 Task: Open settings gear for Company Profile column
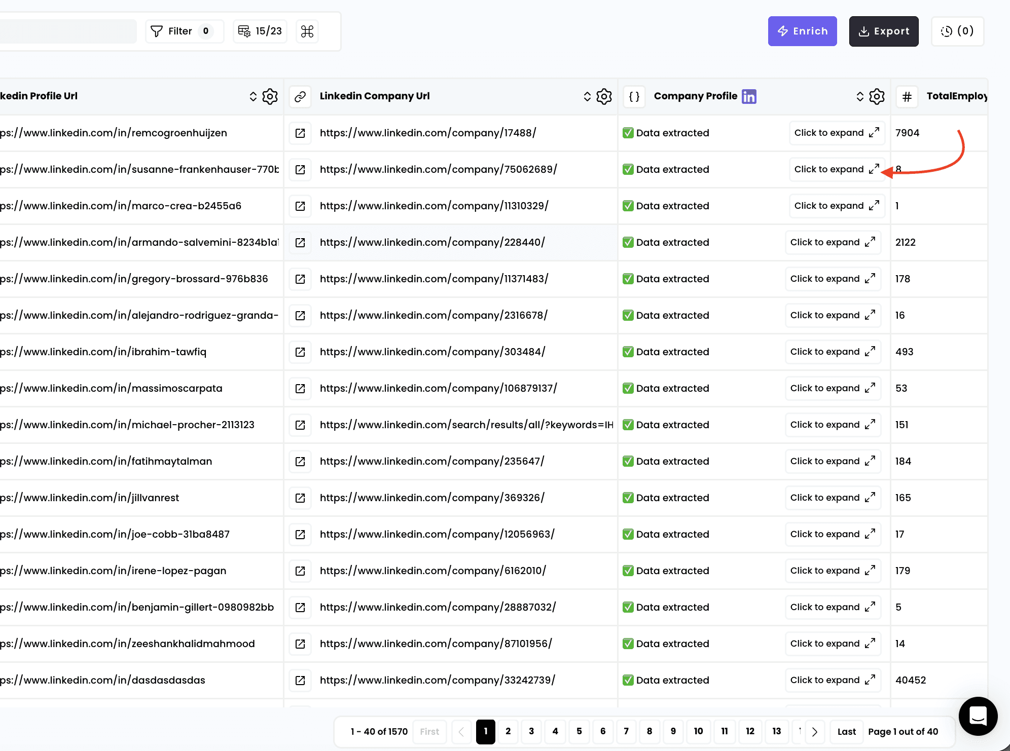click(x=877, y=96)
